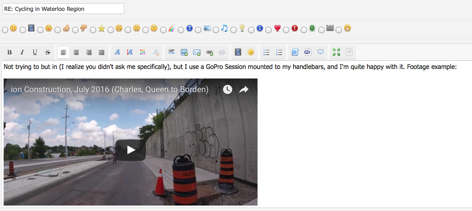Insert a PHP code block
This screenshot has width=472, height=211.
(x=308, y=52)
